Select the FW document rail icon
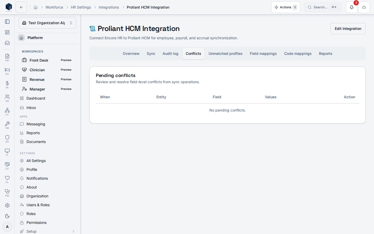 (7, 57)
